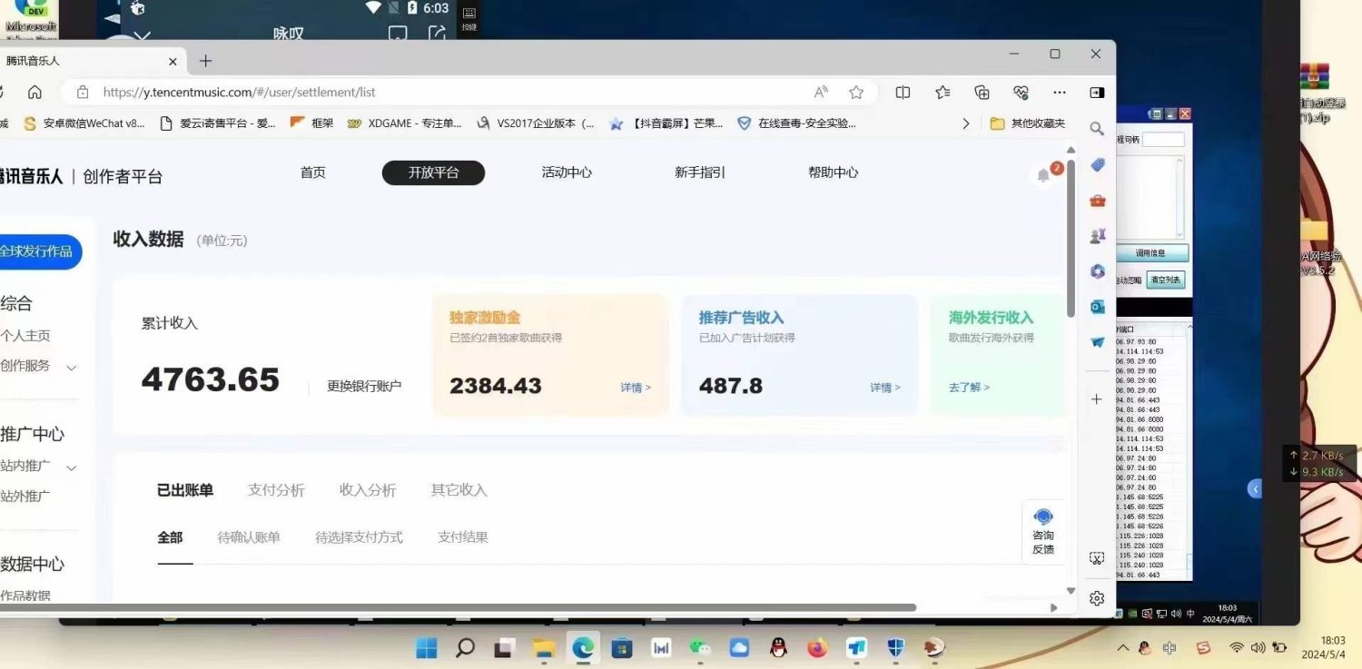Open 详情 link under 推荐广告收入
Image resolution: width=1362 pixels, height=669 pixels.
click(885, 388)
